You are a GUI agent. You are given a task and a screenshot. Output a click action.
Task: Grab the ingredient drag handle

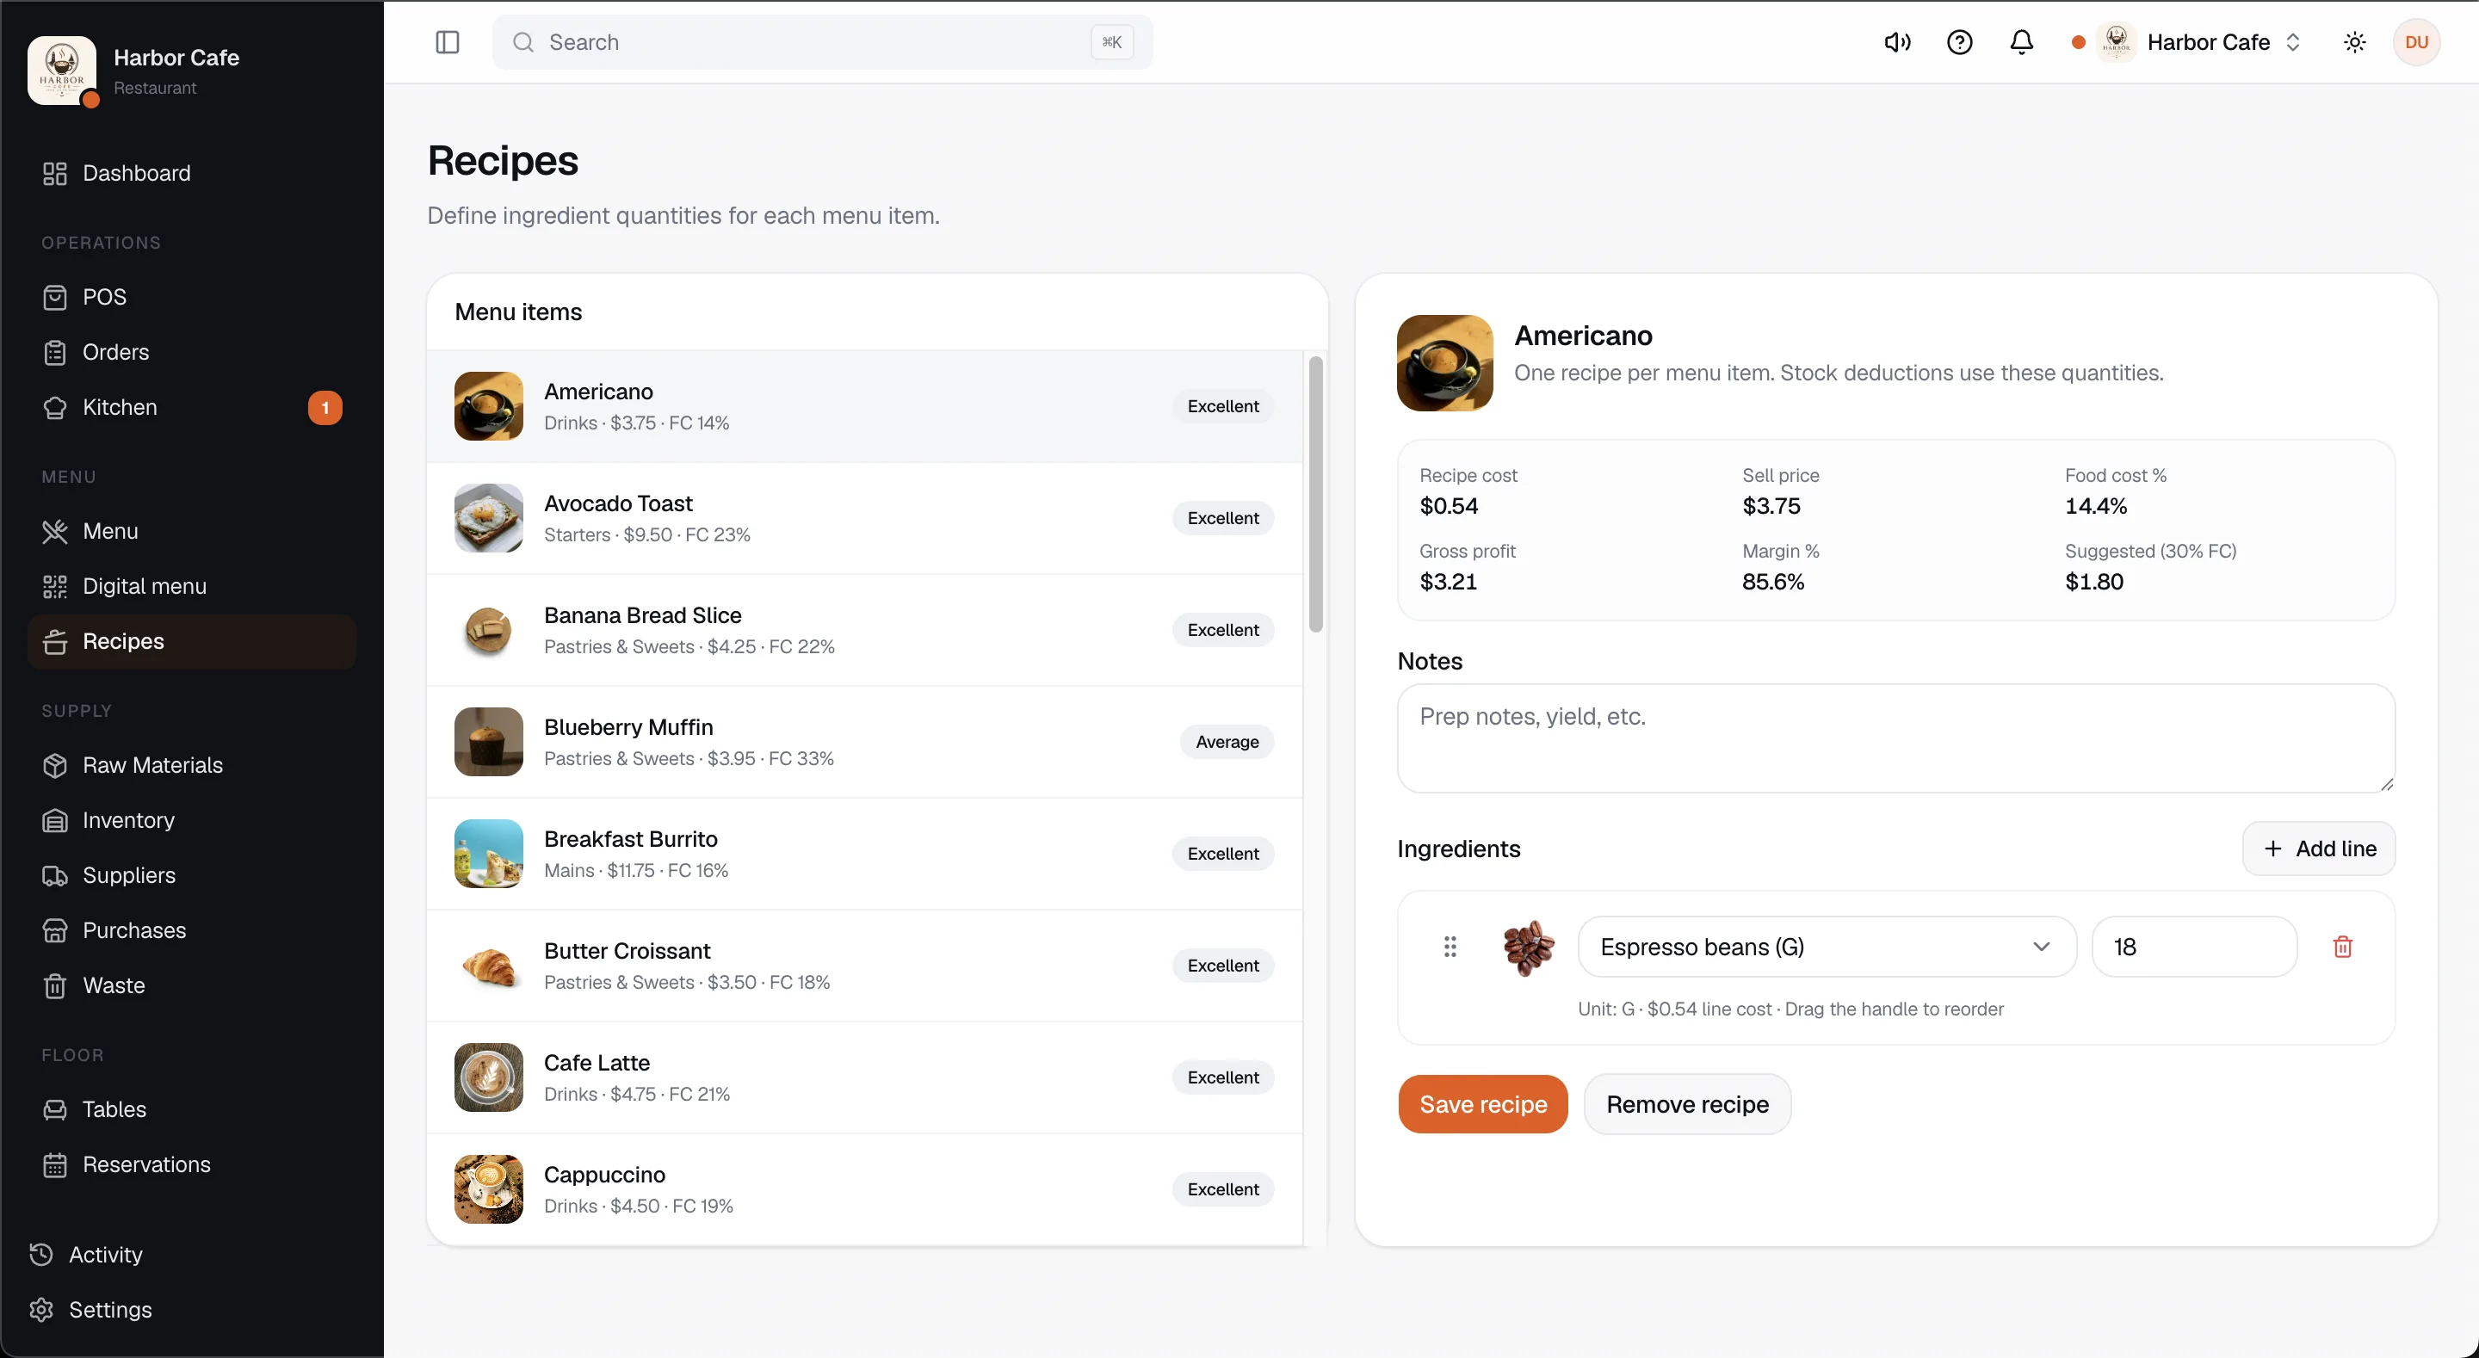1450,947
